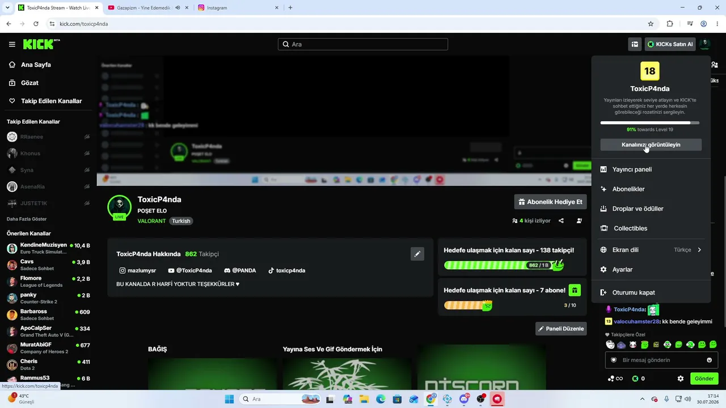Open KendineMuzisyen recommended channel

(48, 248)
